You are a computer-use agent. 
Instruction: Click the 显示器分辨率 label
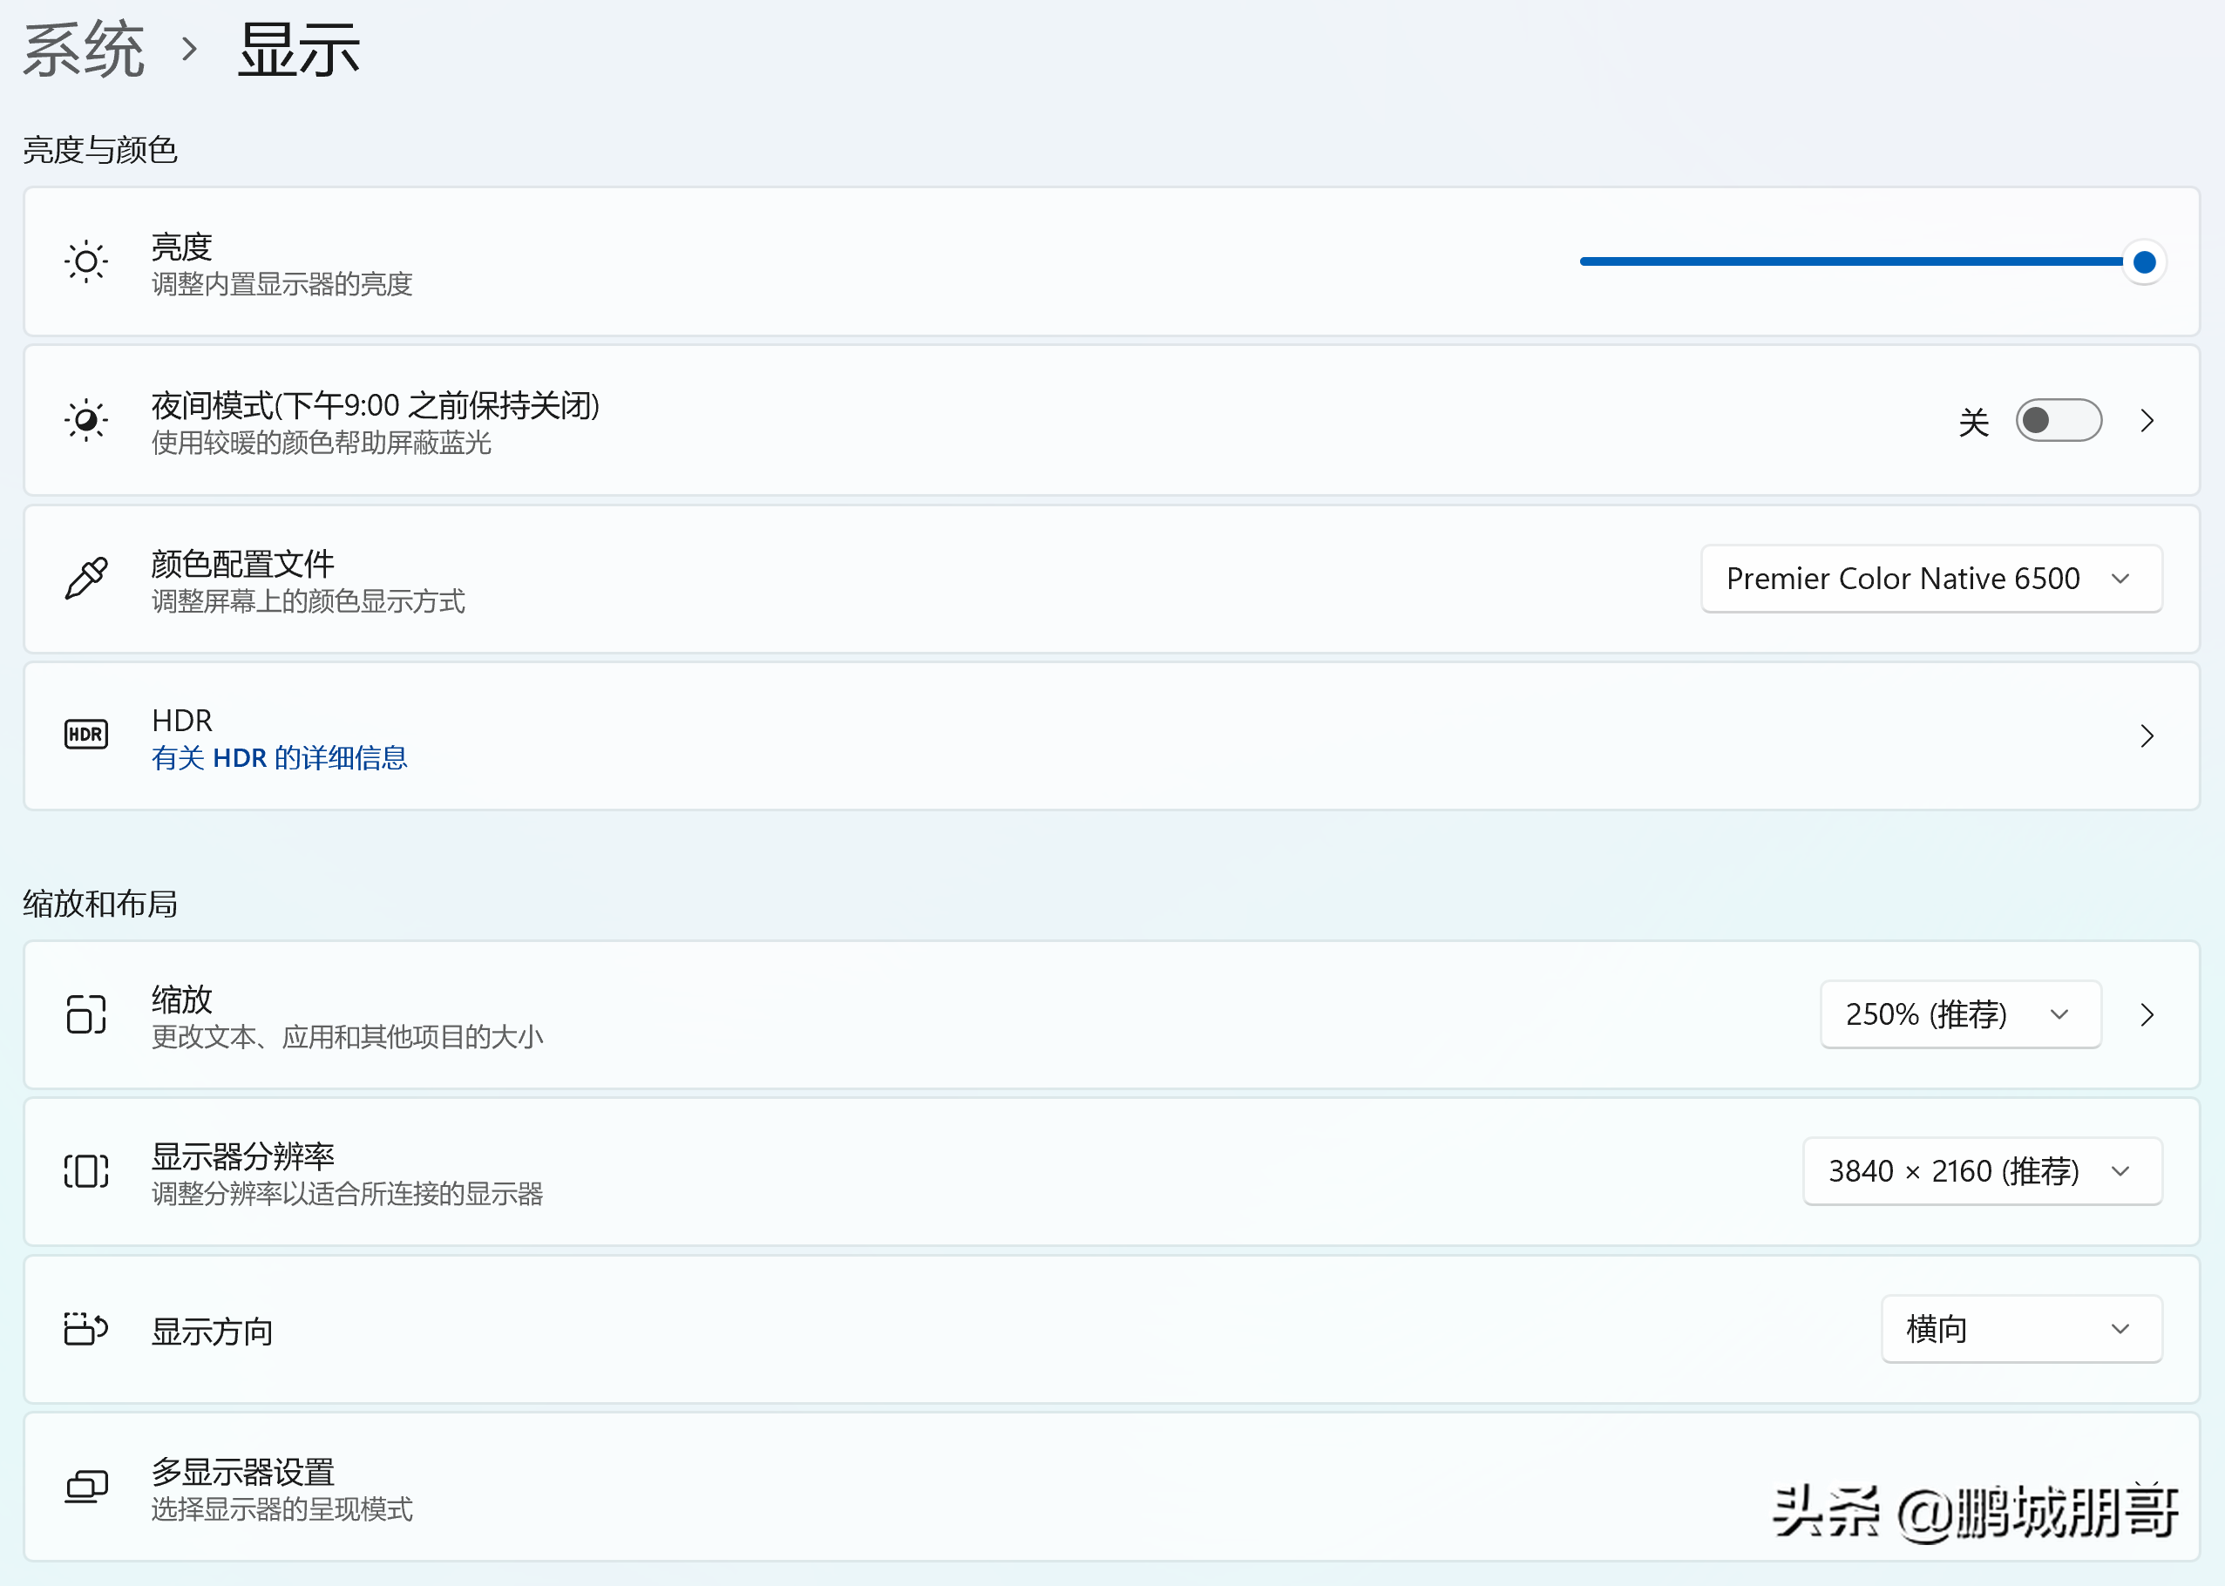point(243,1156)
